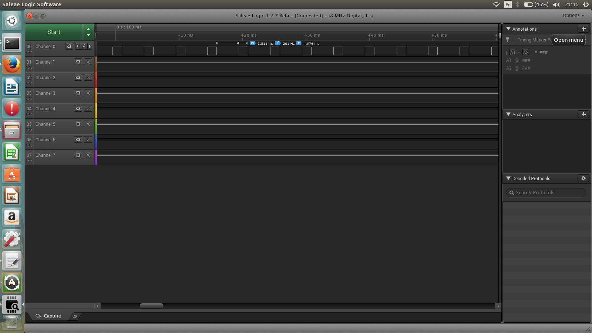Screen dimensions: 592x333
Task: Open the system power gear menu
Action: (x=586, y=4)
